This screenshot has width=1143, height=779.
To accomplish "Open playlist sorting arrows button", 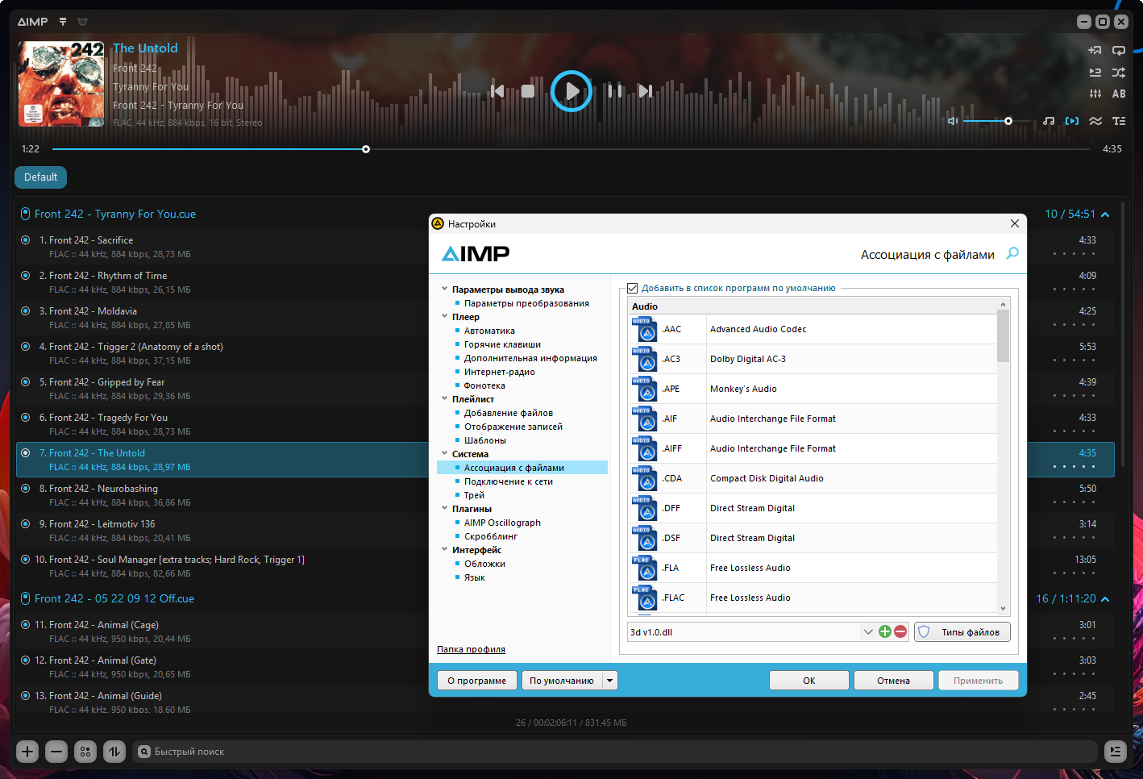I will point(114,752).
